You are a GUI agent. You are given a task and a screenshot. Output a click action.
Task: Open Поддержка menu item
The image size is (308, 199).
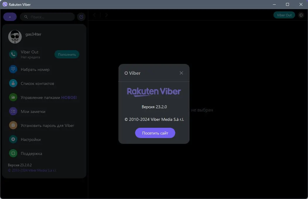[31, 153]
